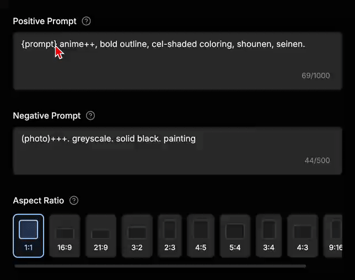Choose the 2:3 portrait aspect ratio
355x280 pixels.
pos(170,236)
